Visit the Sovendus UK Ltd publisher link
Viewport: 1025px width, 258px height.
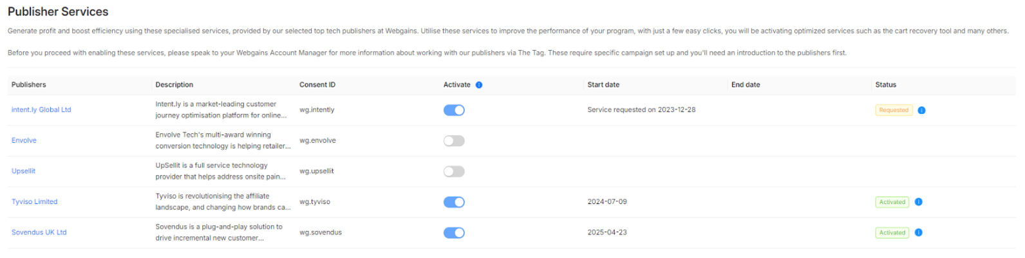(x=39, y=232)
